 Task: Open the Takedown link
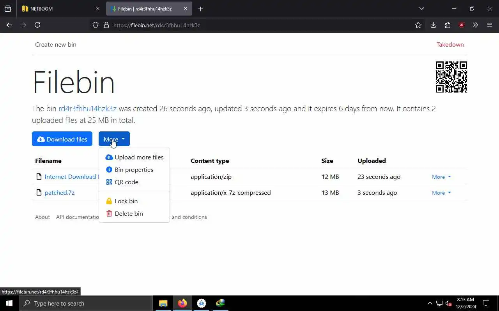[x=450, y=44]
